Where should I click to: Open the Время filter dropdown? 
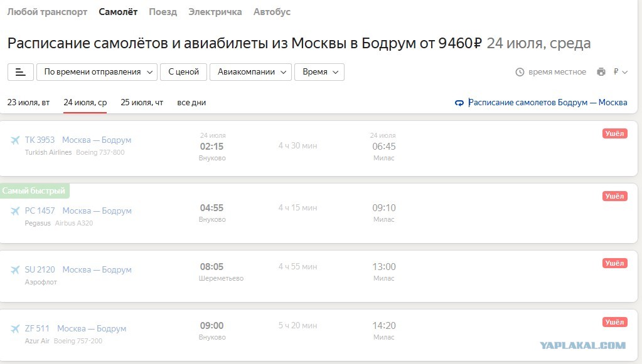(319, 72)
